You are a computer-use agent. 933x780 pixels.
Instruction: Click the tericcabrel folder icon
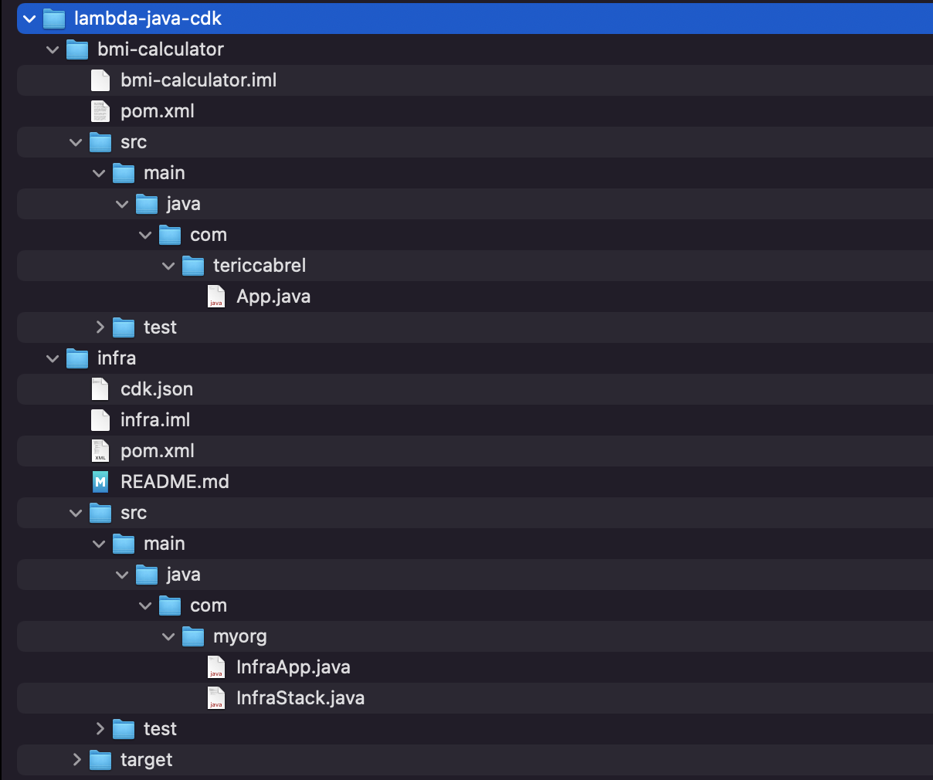coord(193,266)
